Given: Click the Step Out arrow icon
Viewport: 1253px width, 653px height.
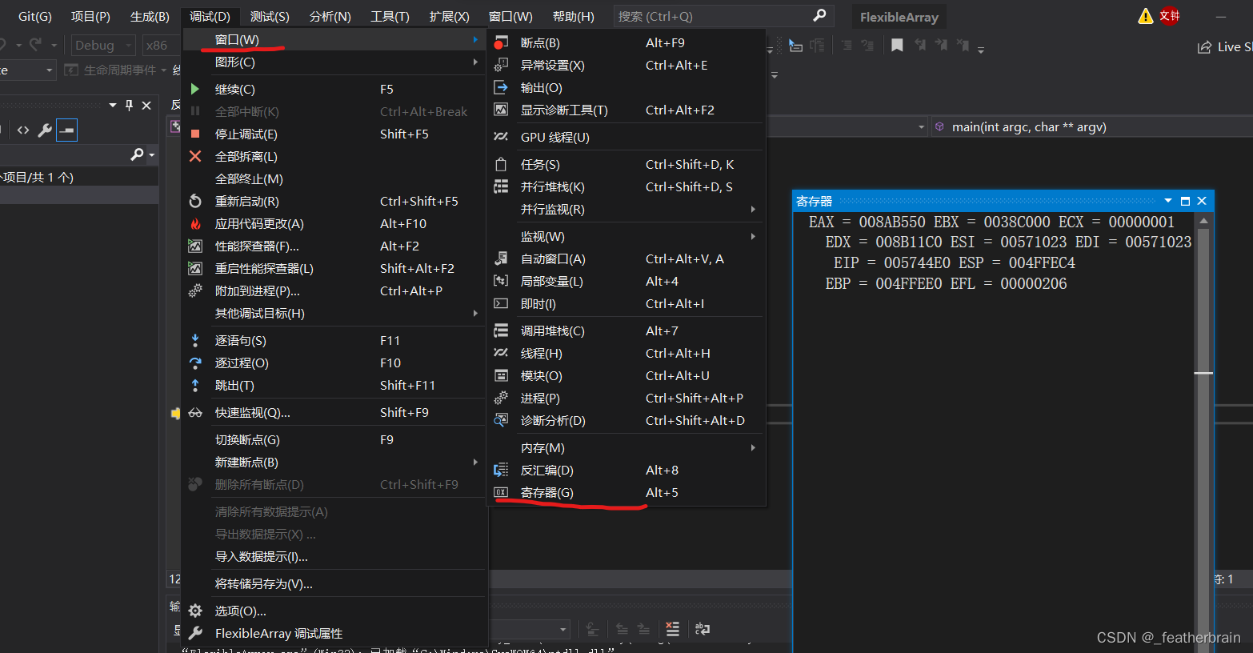Looking at the screenshot, I should tap(195, 385).
